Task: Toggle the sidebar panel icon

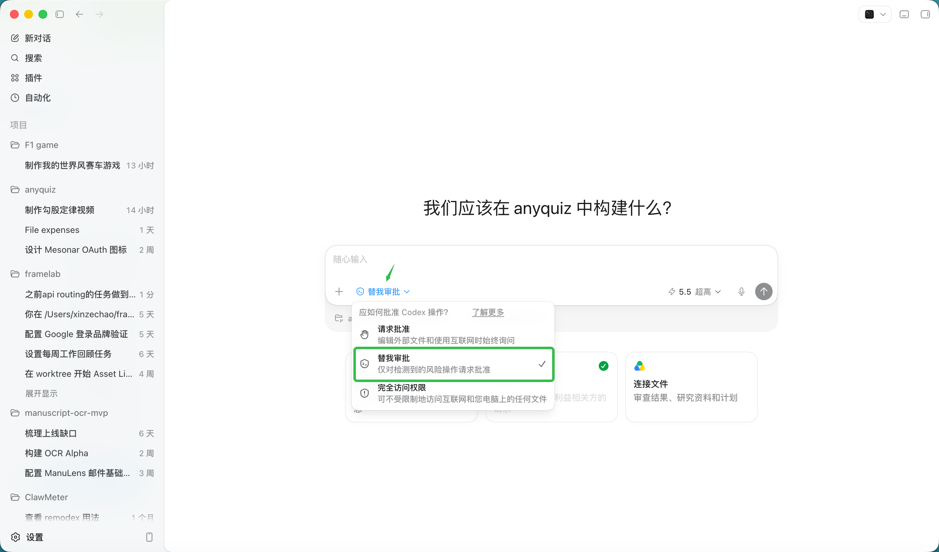Action: [60, 14]
